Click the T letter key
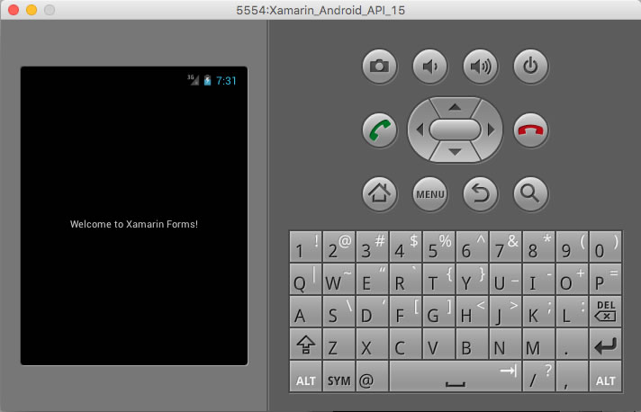The width and height of the screenshot is (641, 412). [438, 279]
